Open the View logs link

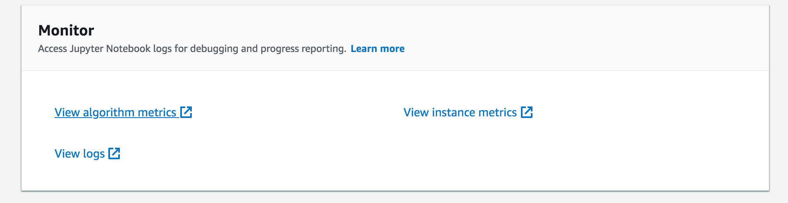[x=87, y=153]
